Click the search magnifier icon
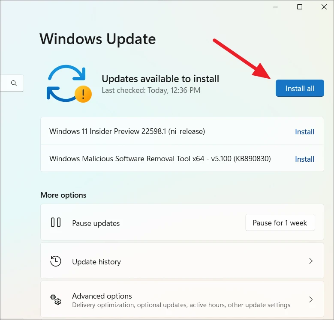Screen dimensions: 334x320 [14, 83]
